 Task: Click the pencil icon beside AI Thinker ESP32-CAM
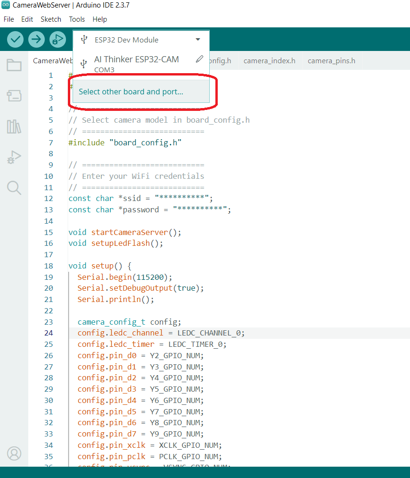pyautogui.click(x=199, y=59)
